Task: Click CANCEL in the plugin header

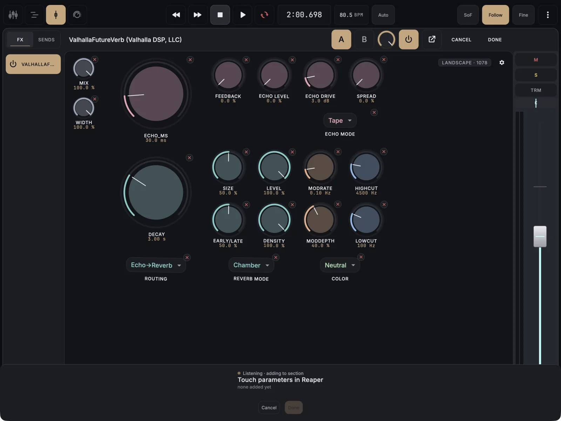Action: point(461,40)
